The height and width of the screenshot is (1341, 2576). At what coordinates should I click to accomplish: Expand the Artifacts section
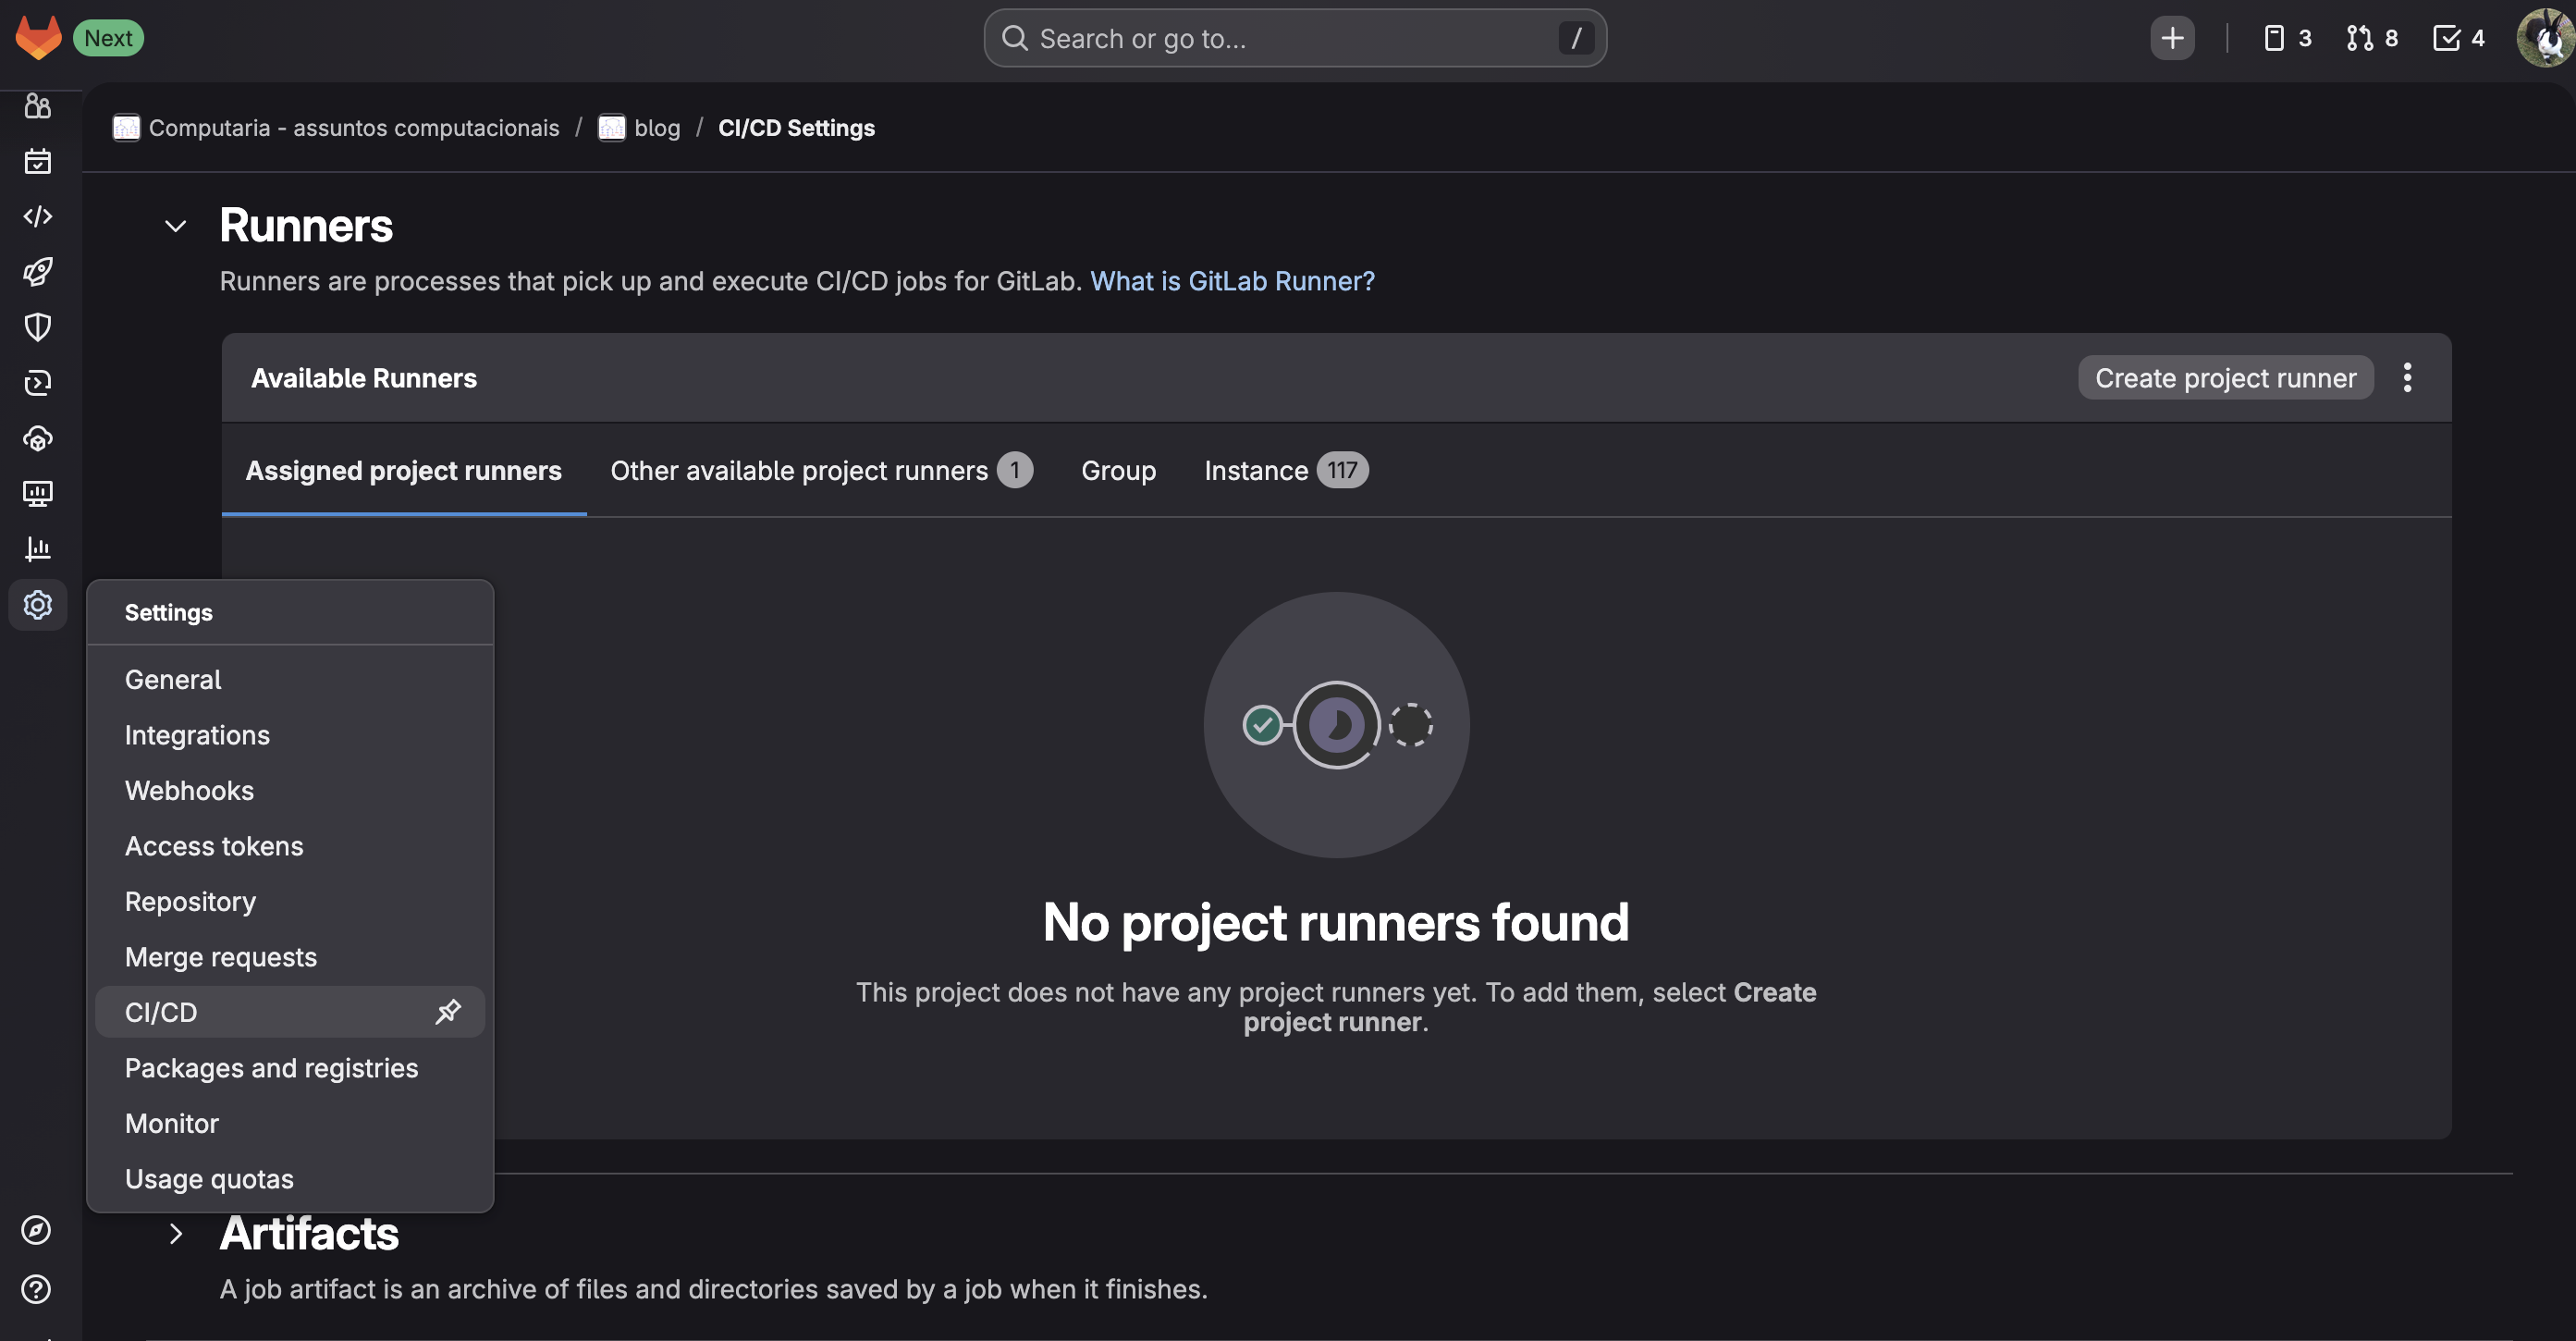[176, 1234]
